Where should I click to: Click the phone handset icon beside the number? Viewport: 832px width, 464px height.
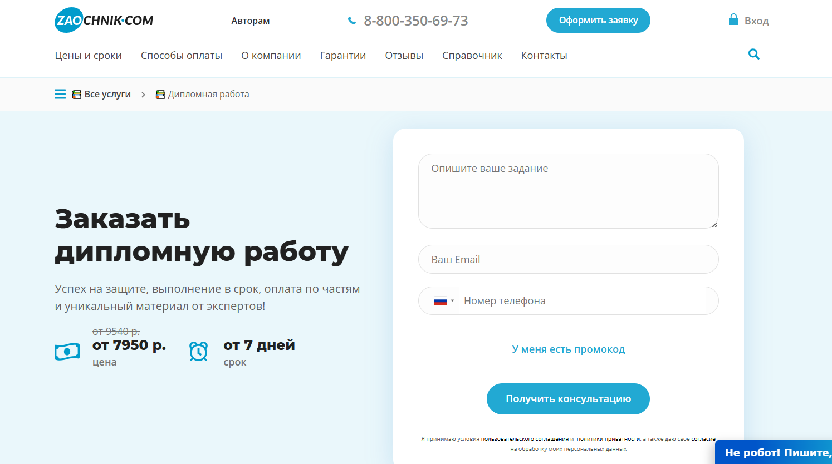coord(352,20)
